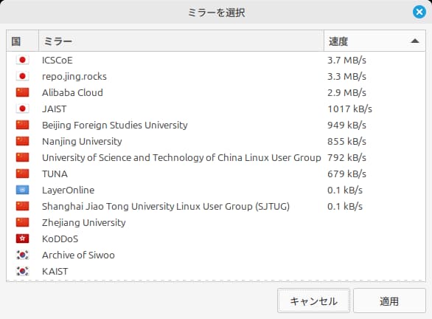Click the 3.7 MB/s speed value
This screenshot has height=319, width=432.
point(347,60)
